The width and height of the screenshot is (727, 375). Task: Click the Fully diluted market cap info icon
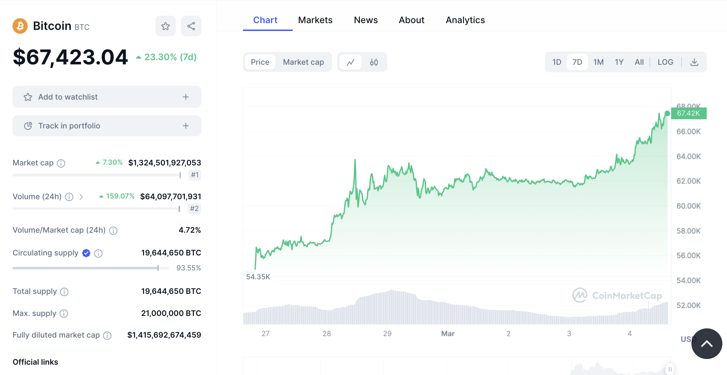click(107, 336)
